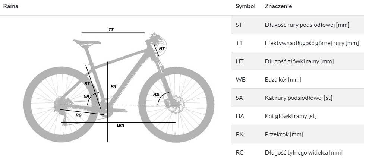The width and height of the screenshot is (369, 162).
Task: Click the WB label below the bike
Action: tap(120, 126)
